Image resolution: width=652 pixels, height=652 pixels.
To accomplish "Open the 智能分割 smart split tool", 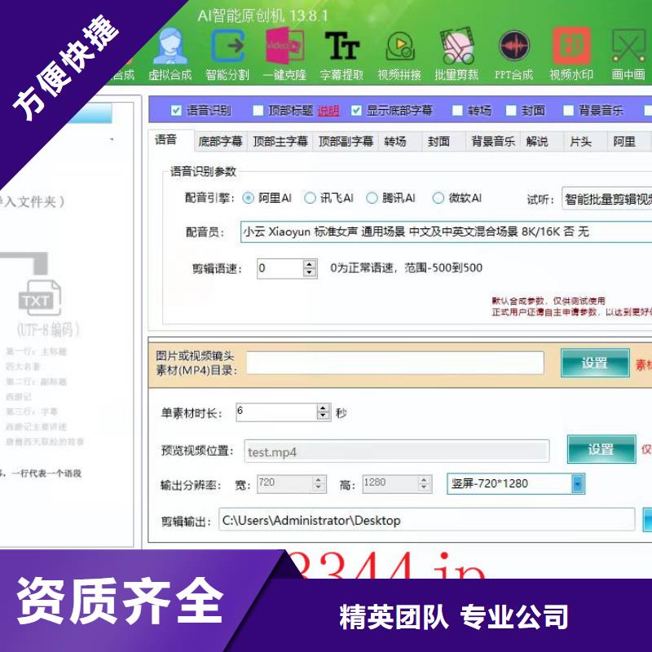I will [x=227, y=54].
